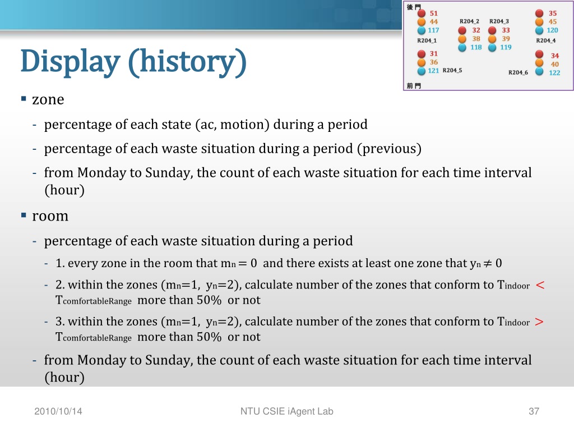
Task: Click the 後門 back door label
Action: point(414,7)
